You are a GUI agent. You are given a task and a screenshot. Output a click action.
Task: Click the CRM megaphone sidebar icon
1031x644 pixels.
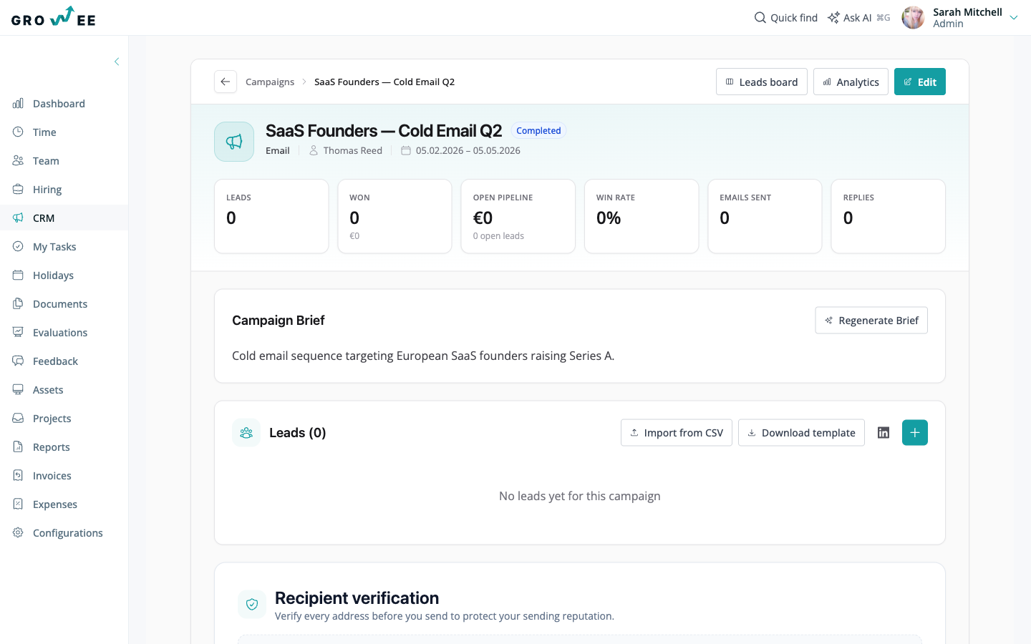(x=18, y=218)
